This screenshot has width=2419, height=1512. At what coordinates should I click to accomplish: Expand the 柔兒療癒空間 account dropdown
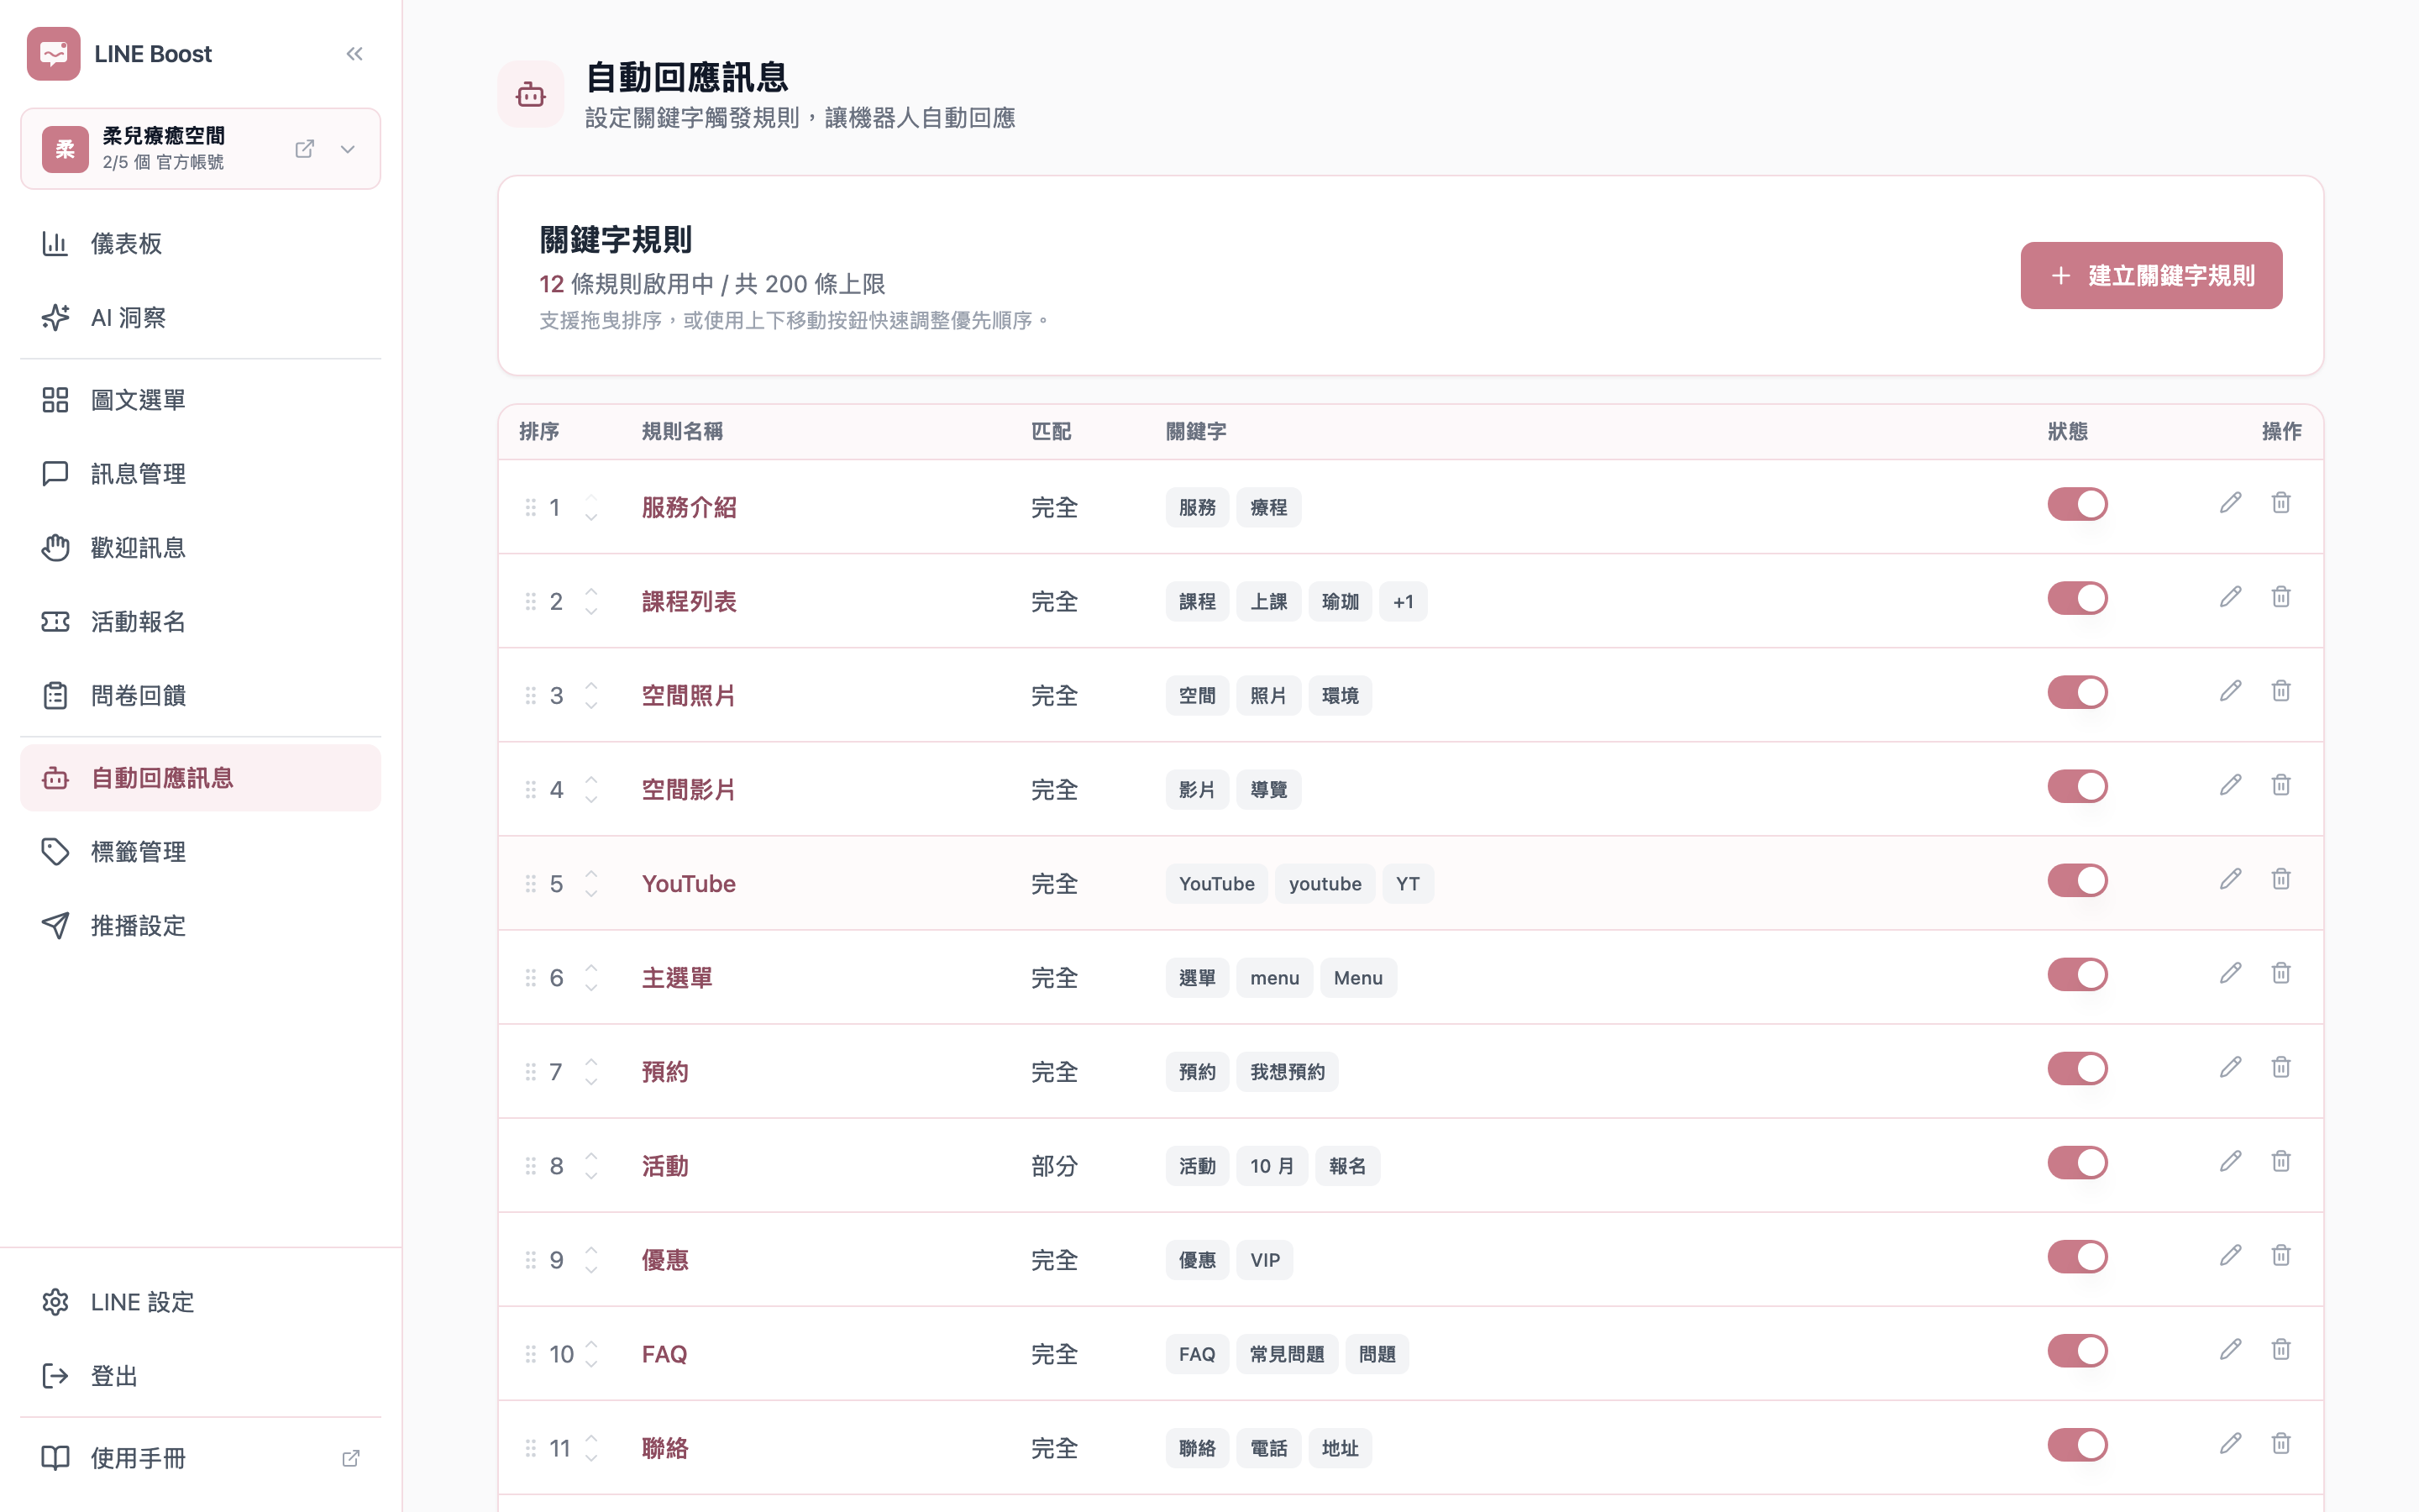(x=348, y=149)
